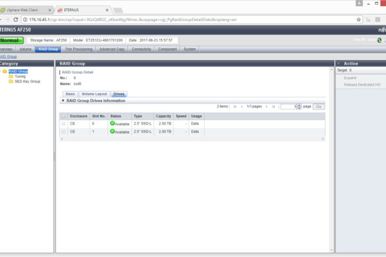386x257 pixels.
Task: Select Tuning folder in the Category tree
Action: coord(20,76)
